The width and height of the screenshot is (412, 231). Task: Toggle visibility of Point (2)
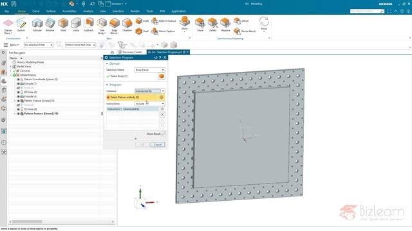tap(19, 88)
